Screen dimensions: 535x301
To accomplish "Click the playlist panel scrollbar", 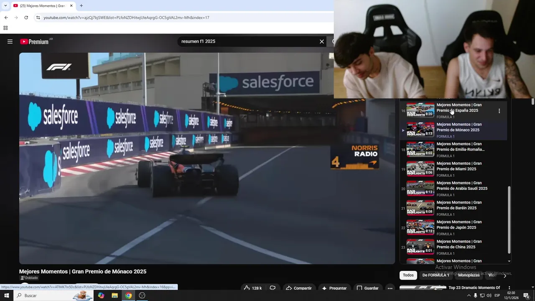I will [x=509, y=219].
